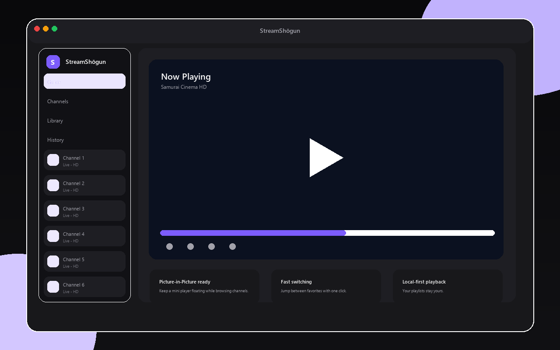Viewport: 560px width, 350px height.
Task: Click the leftmost gray control dot below progress bar
Action: [x=169, y=247]
